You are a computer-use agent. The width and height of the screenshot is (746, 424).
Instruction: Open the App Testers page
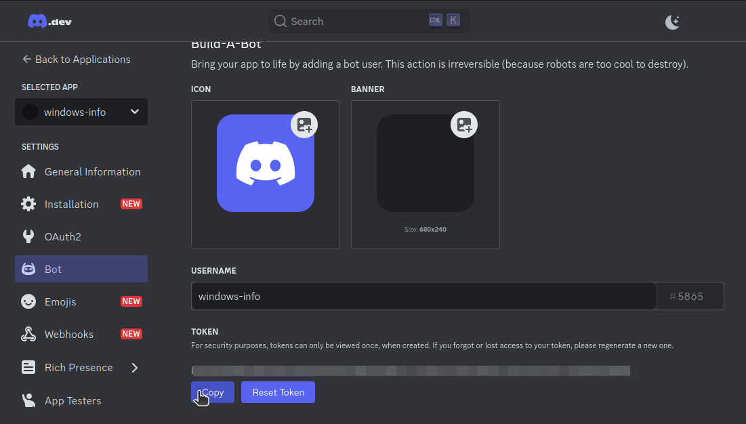coord(81,401)
